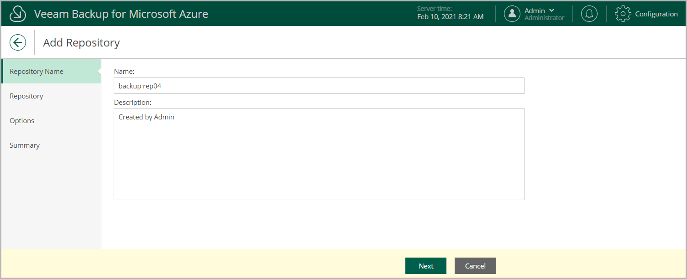The image size is (687, 279).
Task: Click the Description: field label
Action: 132,102
